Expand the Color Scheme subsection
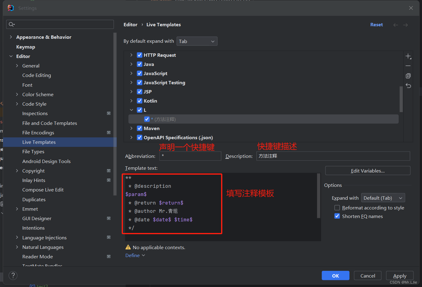The width and height of the screenshot is (422, 287). coord(17,94)
